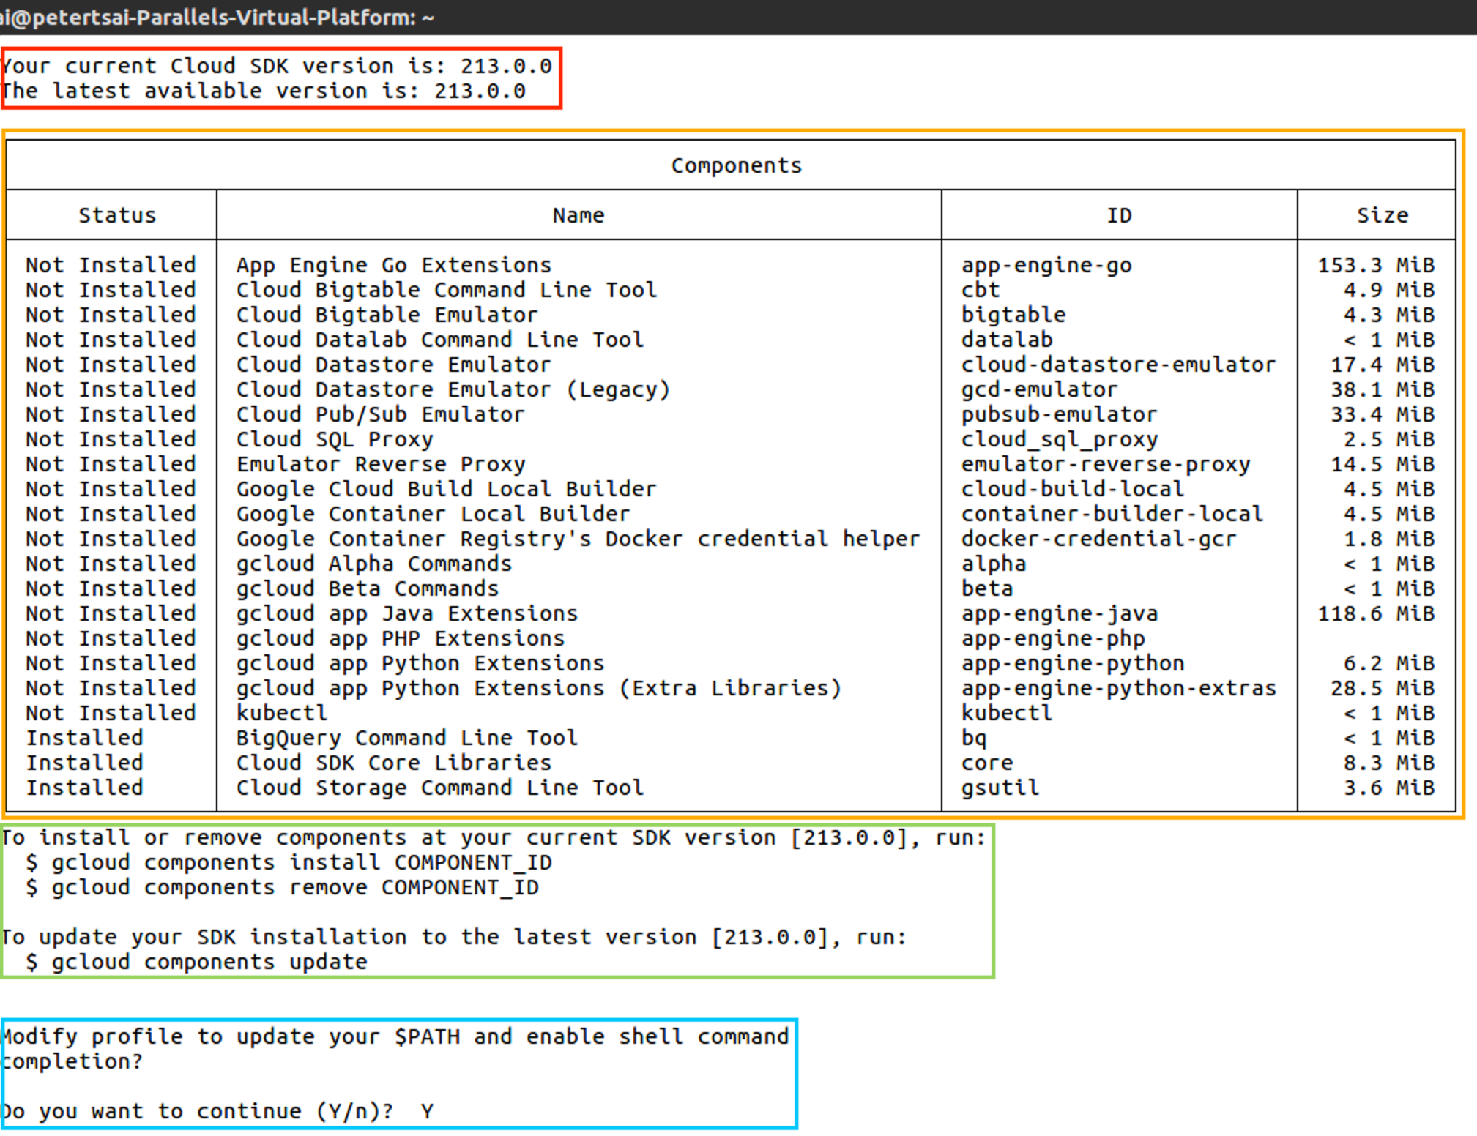Viewport: 1477px width, 1136px height.
Task: Click the 'Components' table title
Action: click(736, 165)
